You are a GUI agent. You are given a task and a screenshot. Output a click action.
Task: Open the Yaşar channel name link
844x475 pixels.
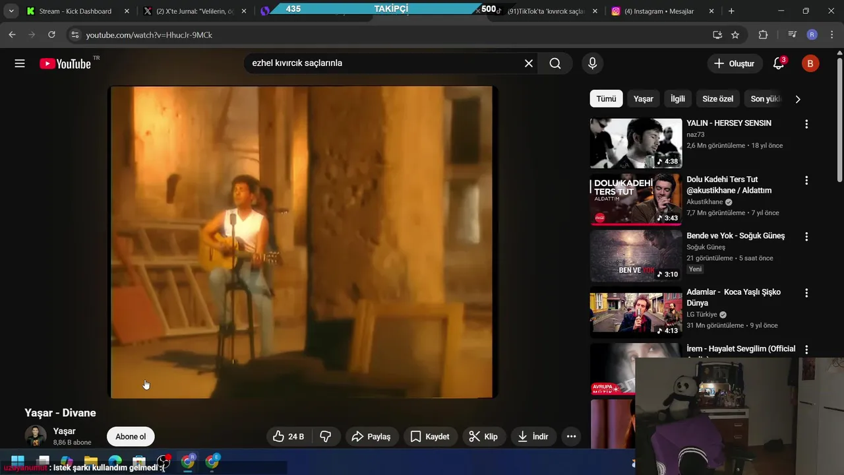[64, 431]
